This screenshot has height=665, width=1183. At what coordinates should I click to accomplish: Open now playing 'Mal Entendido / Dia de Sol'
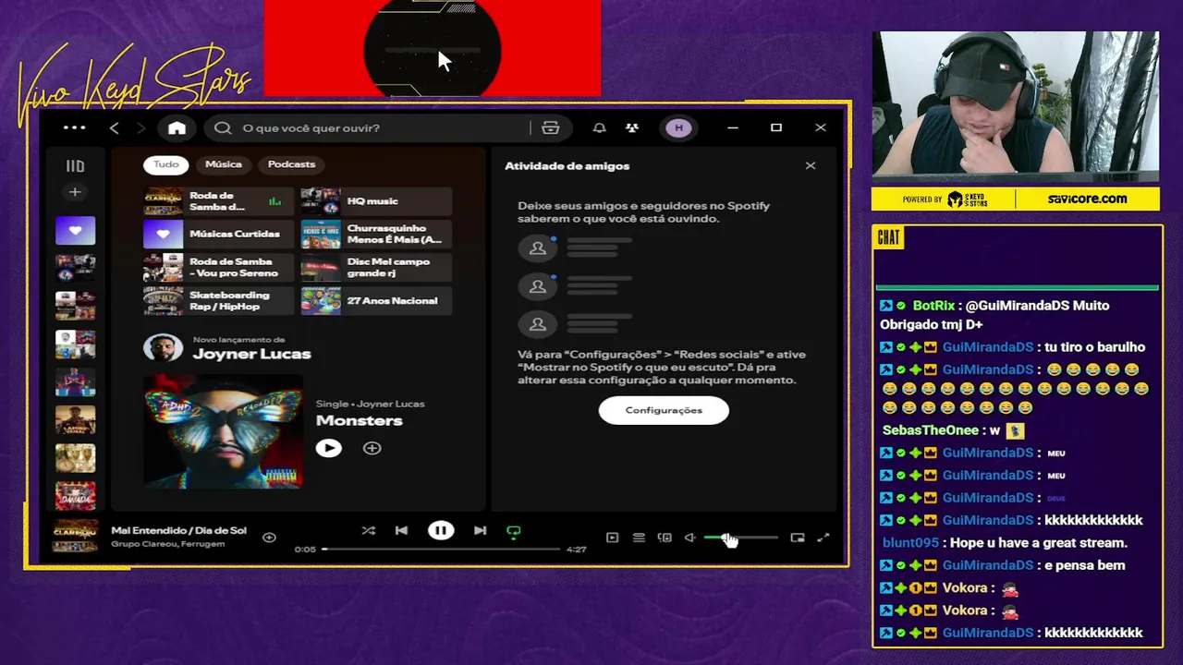[x=179, y=530]
